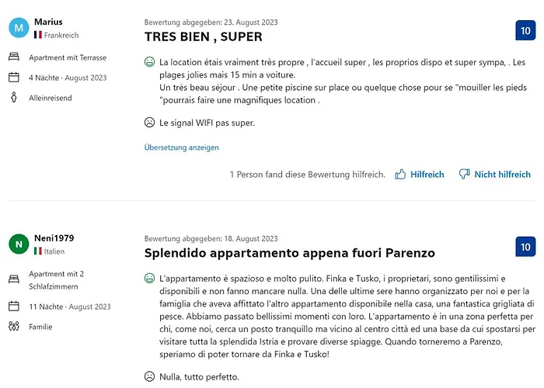Screen dimensions: 544x388
Task: Click the bed icon beside Apartment mit 2 Schlafzimmern
Action: point(13,279)
